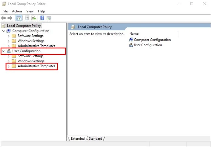
Task: Expand Administrative Templates under User Configuration
Action: pos(9,66)
